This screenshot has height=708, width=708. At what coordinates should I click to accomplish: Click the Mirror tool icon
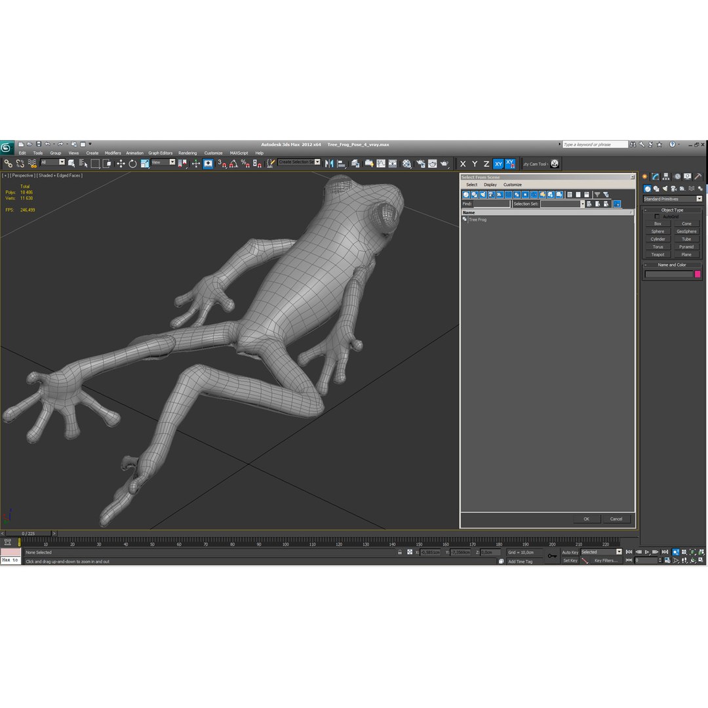click(329, 163)
